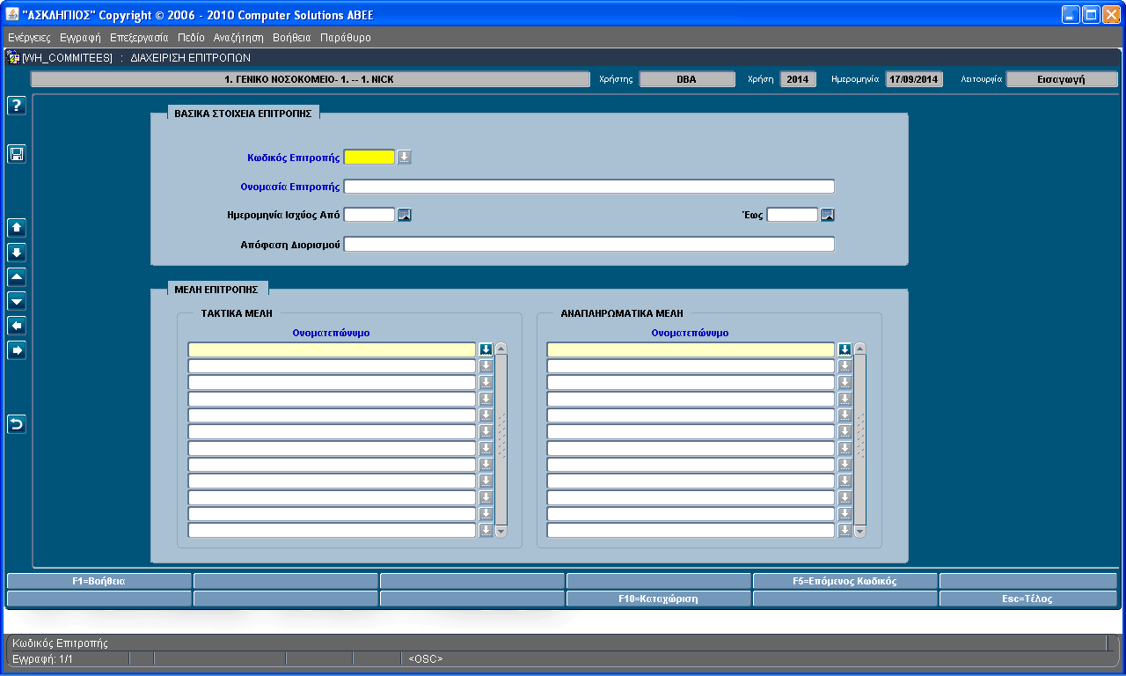Open lookup for last Τακτικά Μέλη row
This screenshot has height=676, width=1126.
486,531
